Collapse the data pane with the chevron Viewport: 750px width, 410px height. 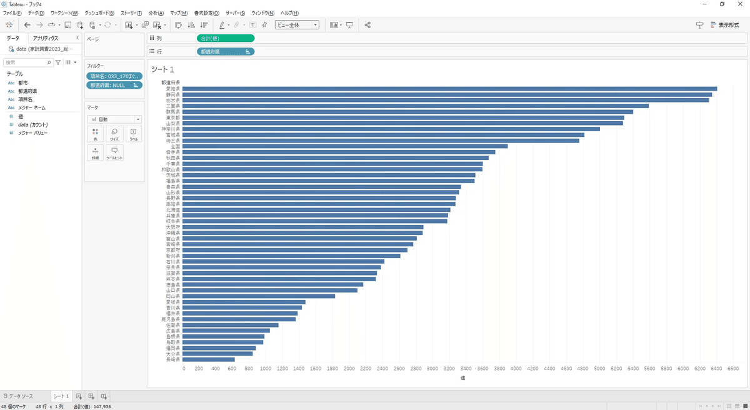(77, 38)
